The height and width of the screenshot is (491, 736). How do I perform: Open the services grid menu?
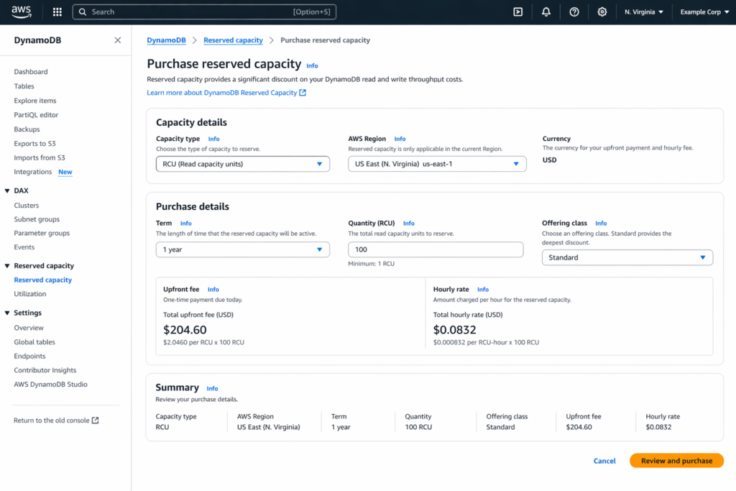coord(57,12)
